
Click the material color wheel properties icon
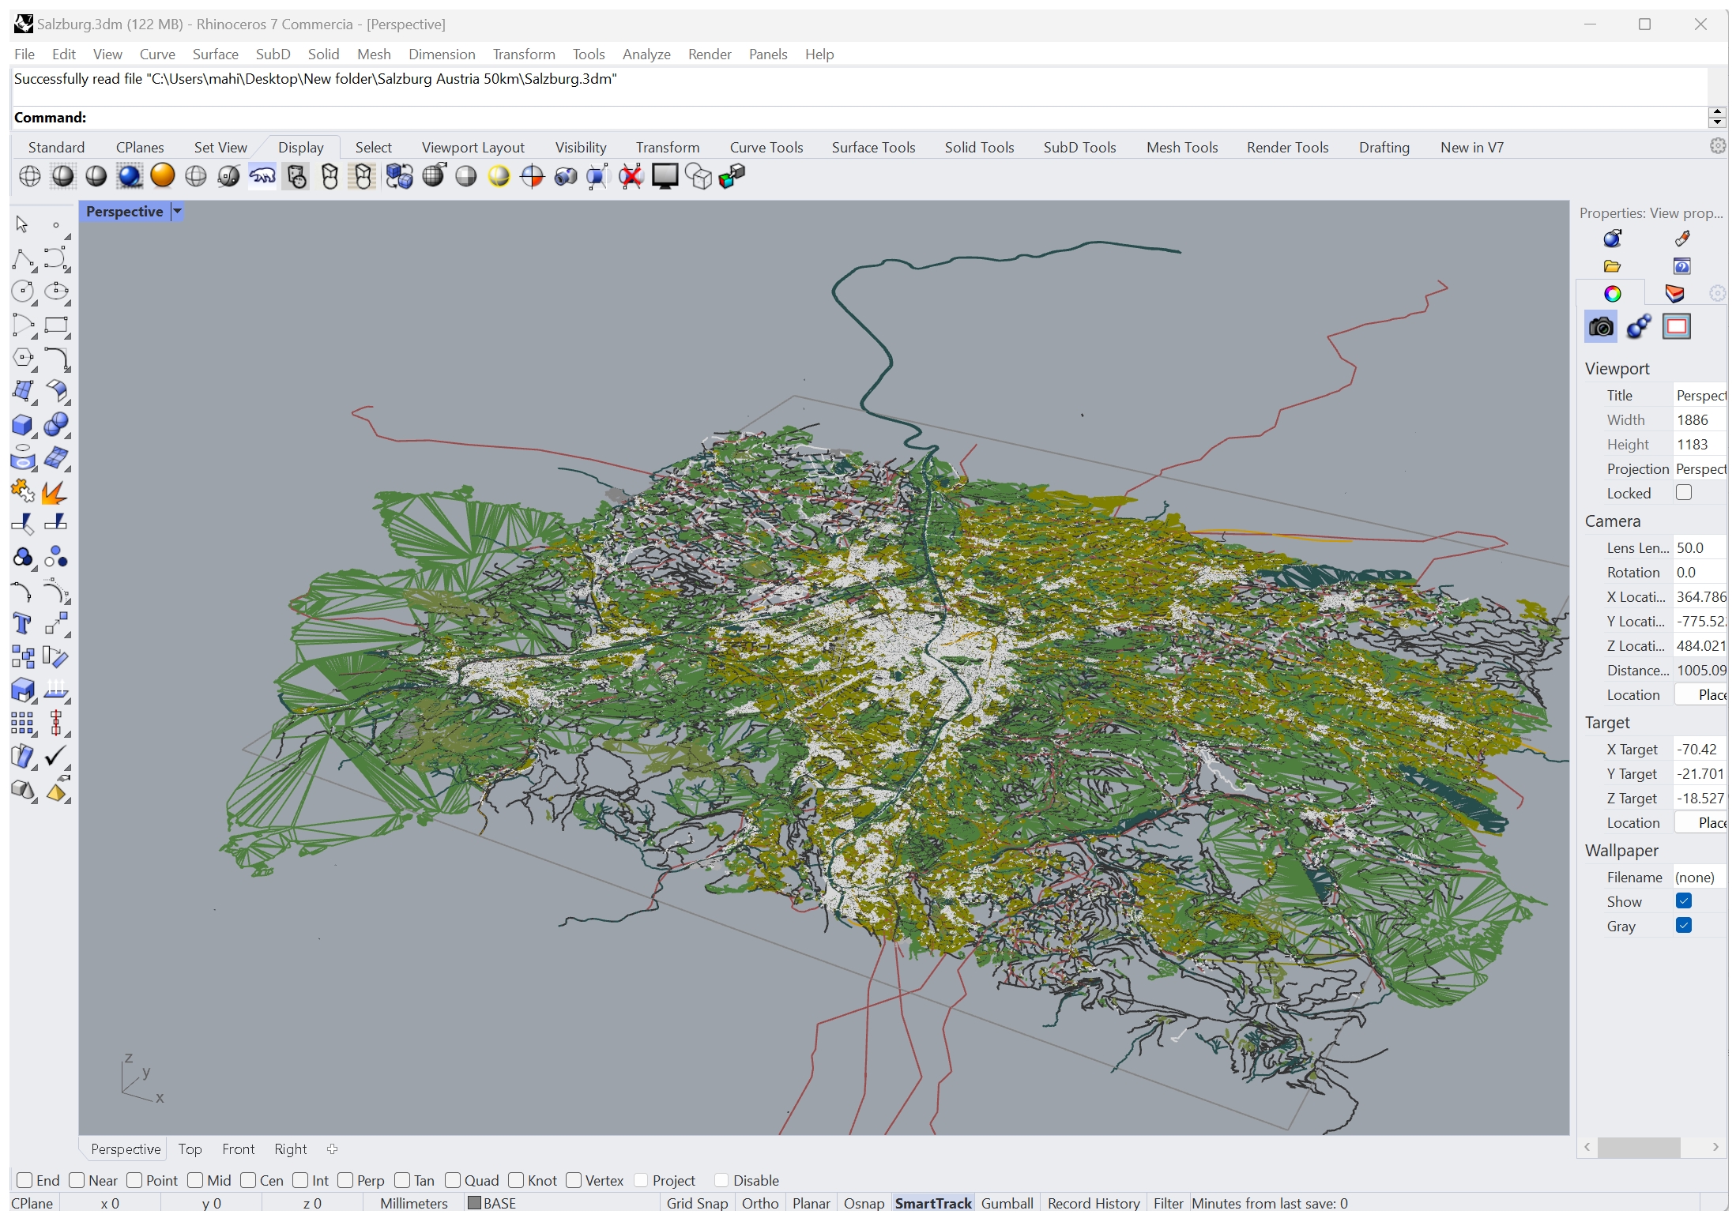point(1612,294)
